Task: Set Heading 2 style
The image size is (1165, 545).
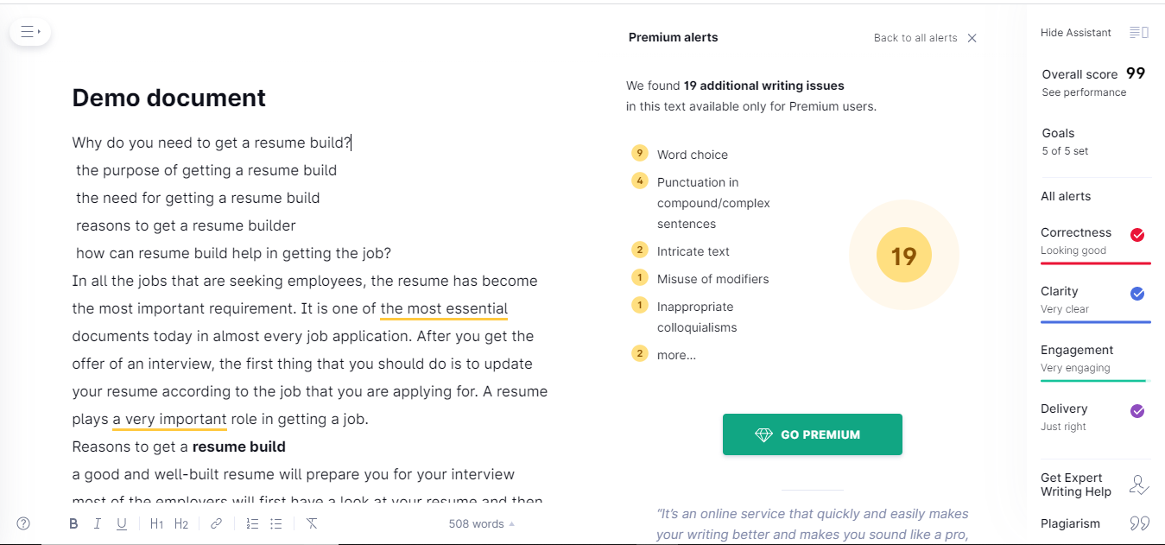Action: coord(181,523)
